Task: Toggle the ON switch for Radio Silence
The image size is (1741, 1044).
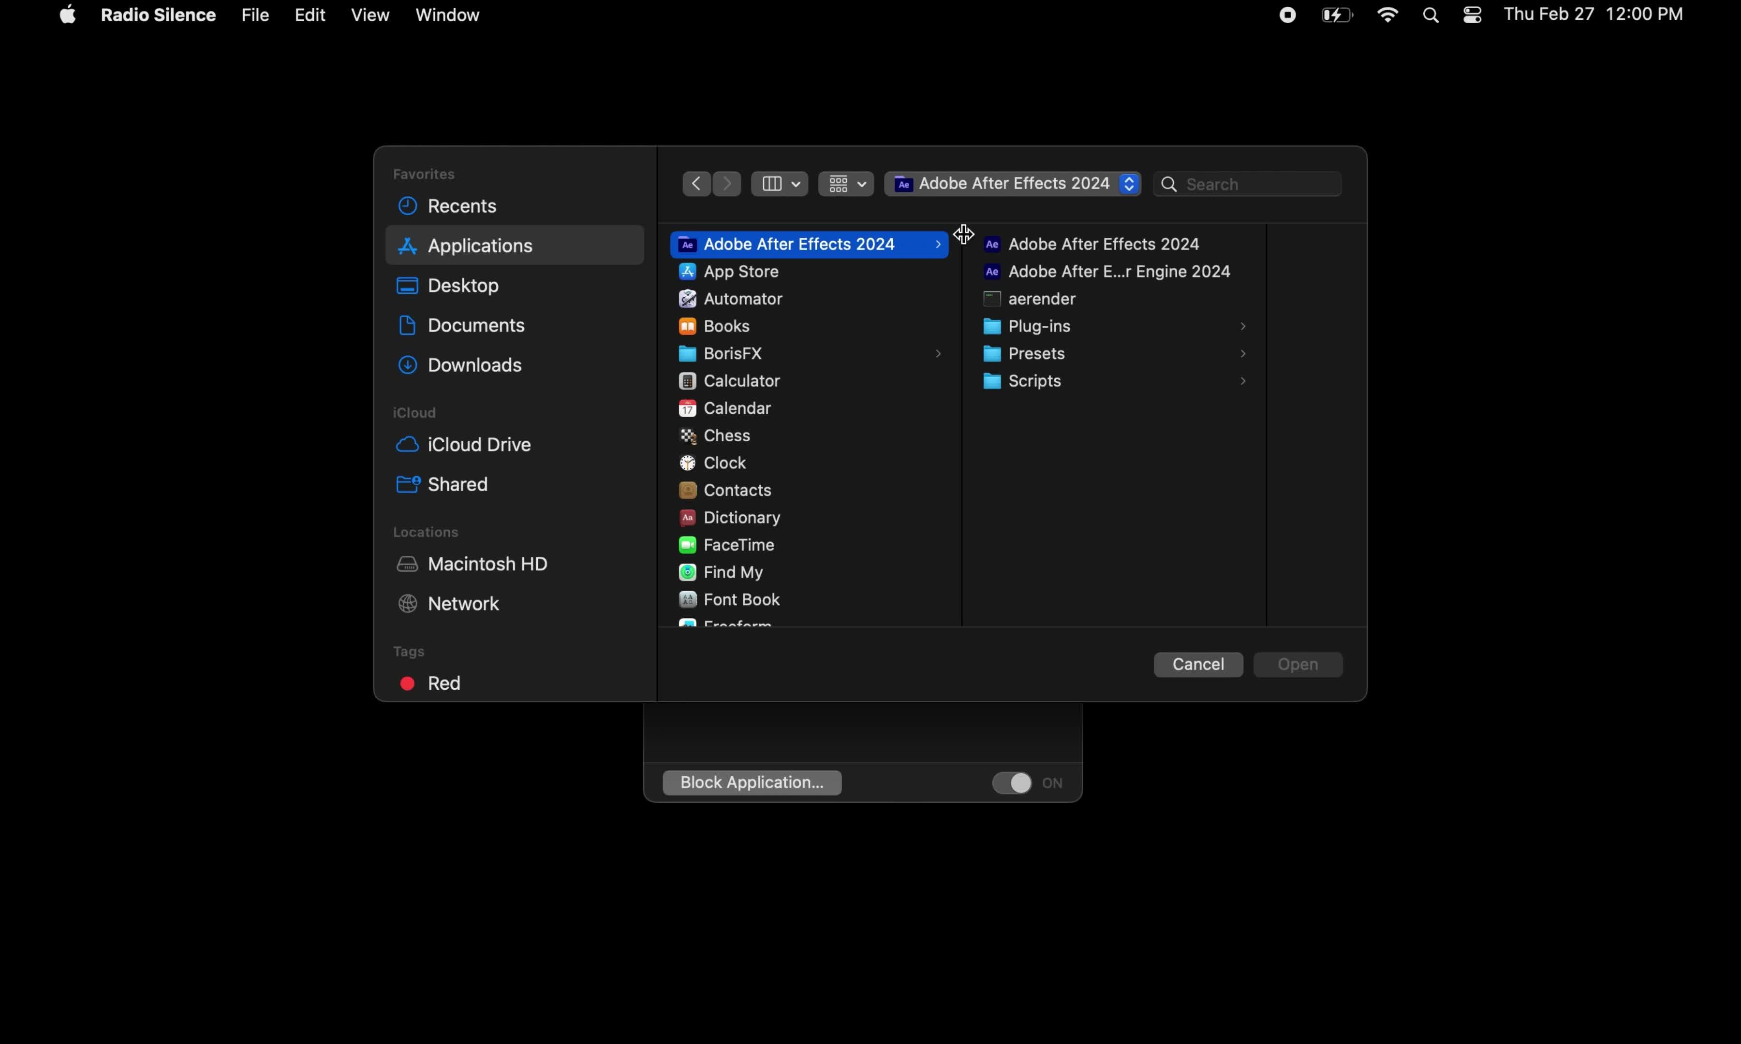Action: click(x=1013, y=783)
